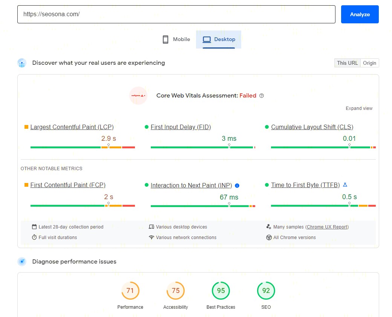Click the INP distribution bar
Viewport: 392px width, 317px height.
203,206
